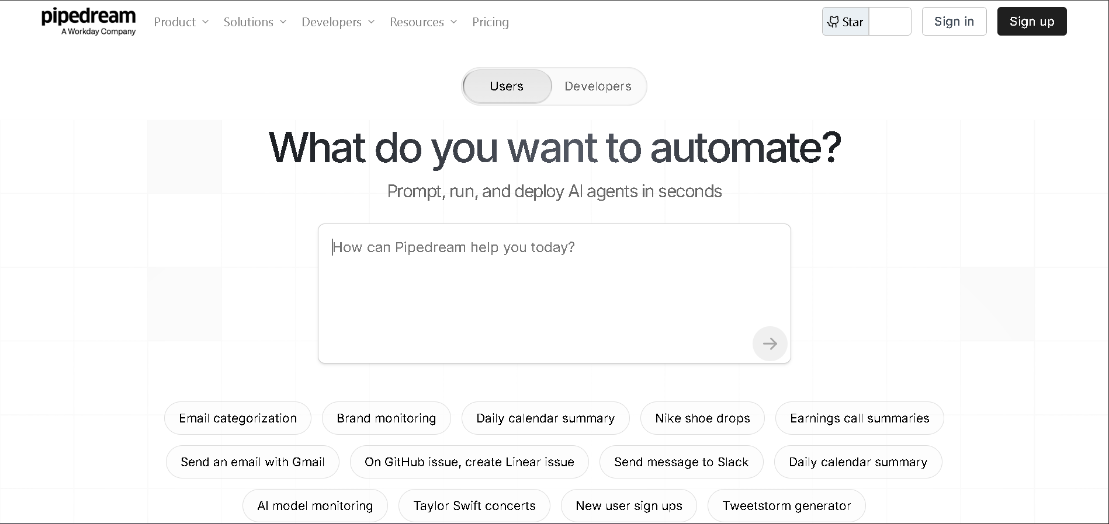Choose the Brand monitoring suggestion
This screenshot has height=524, width=1109.
[386, 418]
